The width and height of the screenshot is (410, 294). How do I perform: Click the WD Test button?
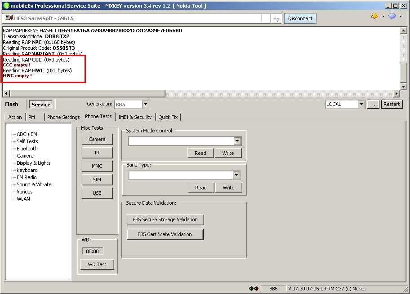(x=97, y=264)
